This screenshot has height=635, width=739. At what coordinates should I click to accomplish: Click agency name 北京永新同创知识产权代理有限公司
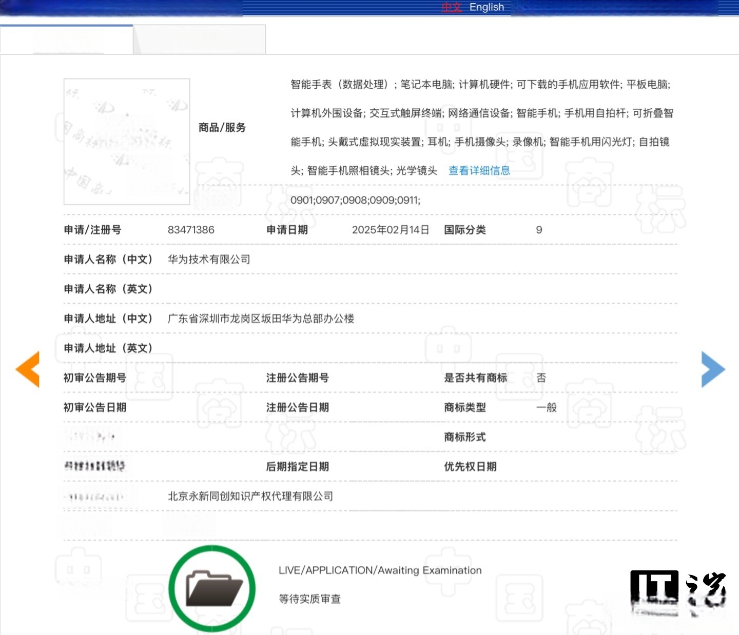click(250, 497)
